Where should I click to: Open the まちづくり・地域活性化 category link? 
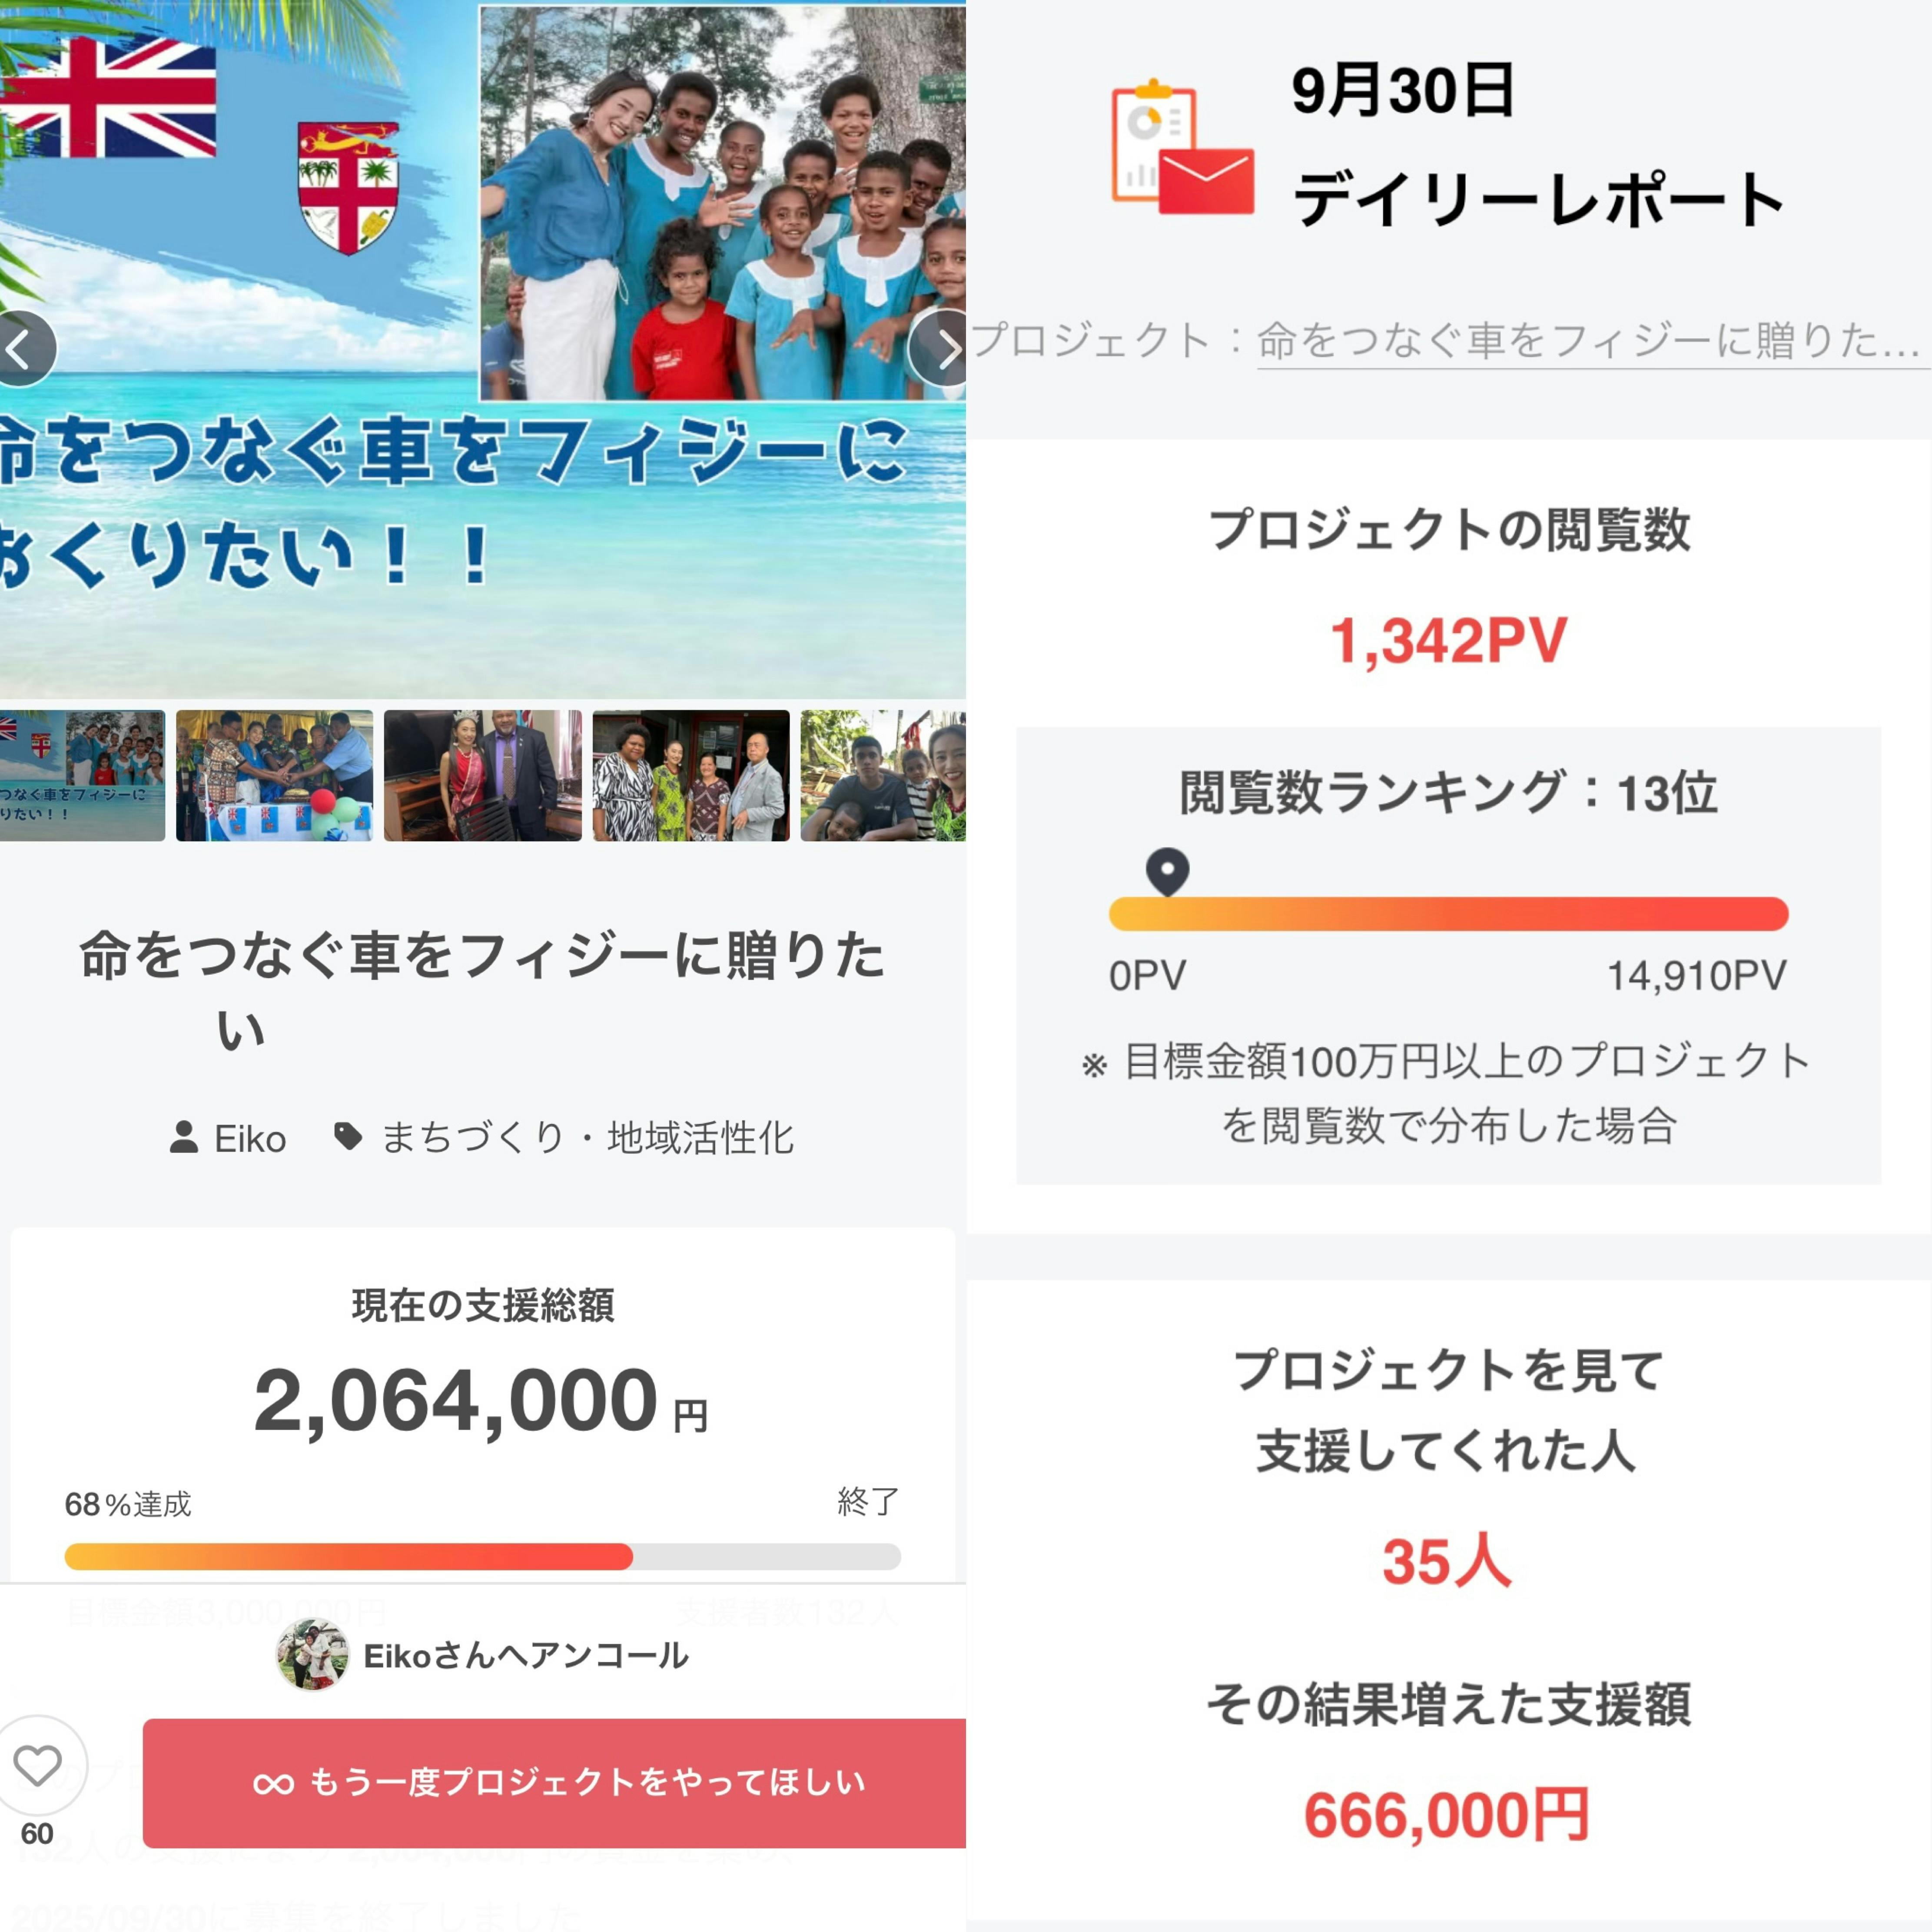[x=588, y=1138]
